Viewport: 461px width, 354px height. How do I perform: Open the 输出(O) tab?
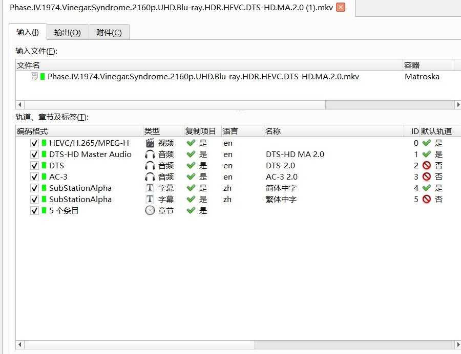coord(67,32)
